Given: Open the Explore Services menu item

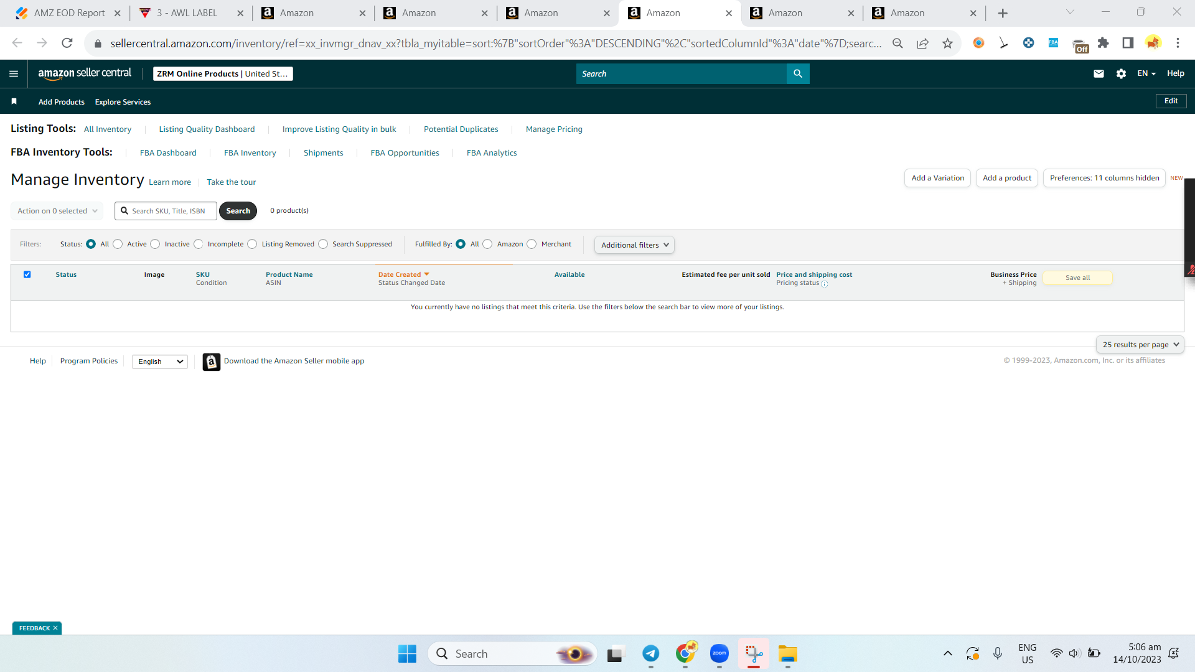Looking at the screenshot, I should [x=123, y=102].
